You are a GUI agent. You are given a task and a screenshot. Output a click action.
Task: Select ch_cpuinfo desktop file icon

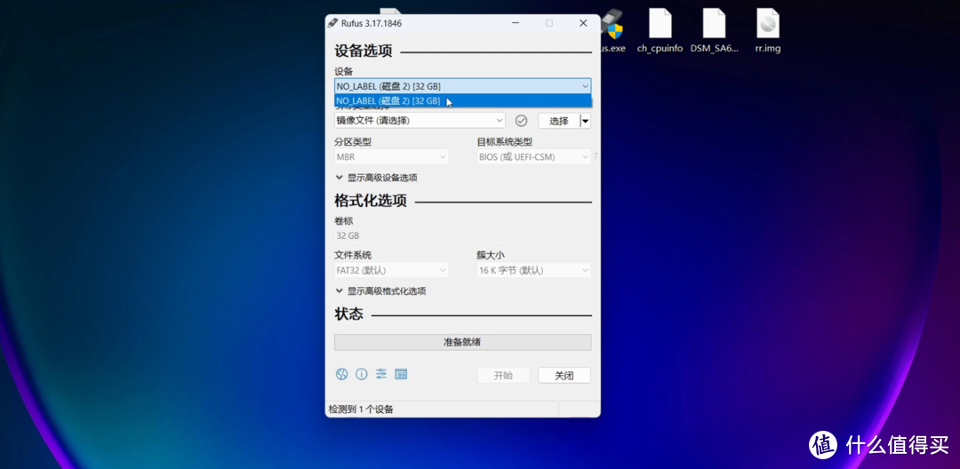pyautogui.click(x=660, y=30)
